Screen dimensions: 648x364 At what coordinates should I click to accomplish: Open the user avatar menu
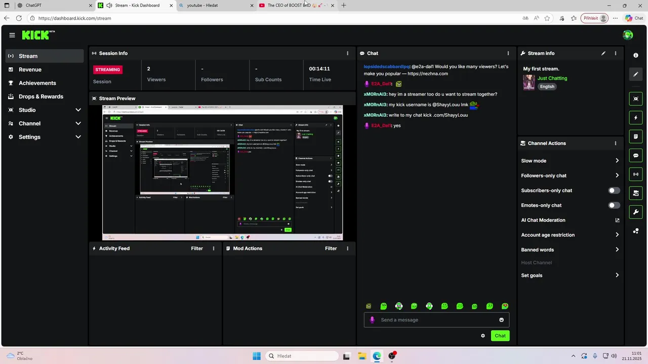pos(628,35)
